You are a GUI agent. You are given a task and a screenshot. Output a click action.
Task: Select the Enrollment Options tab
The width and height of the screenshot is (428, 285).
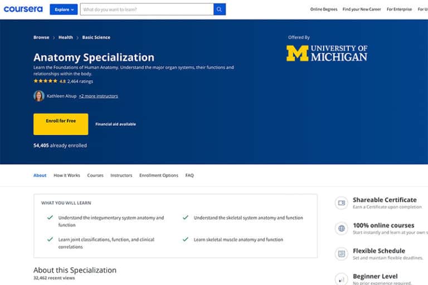coord(159,175)
